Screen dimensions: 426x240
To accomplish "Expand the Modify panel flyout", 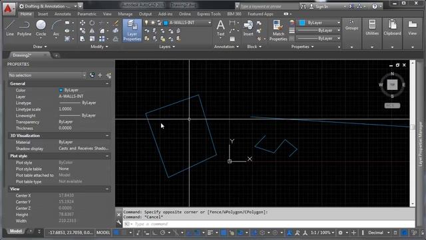I will pos(99,47).
